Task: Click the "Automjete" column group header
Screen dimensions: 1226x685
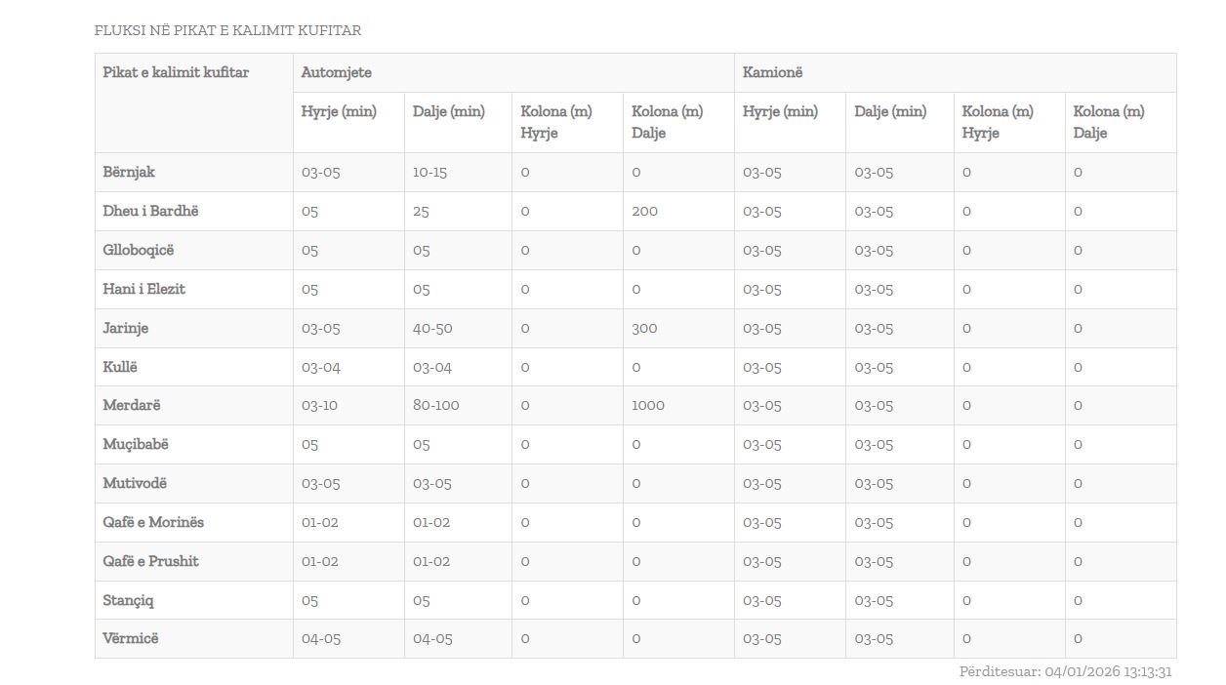Action: [x=336, y=72]
